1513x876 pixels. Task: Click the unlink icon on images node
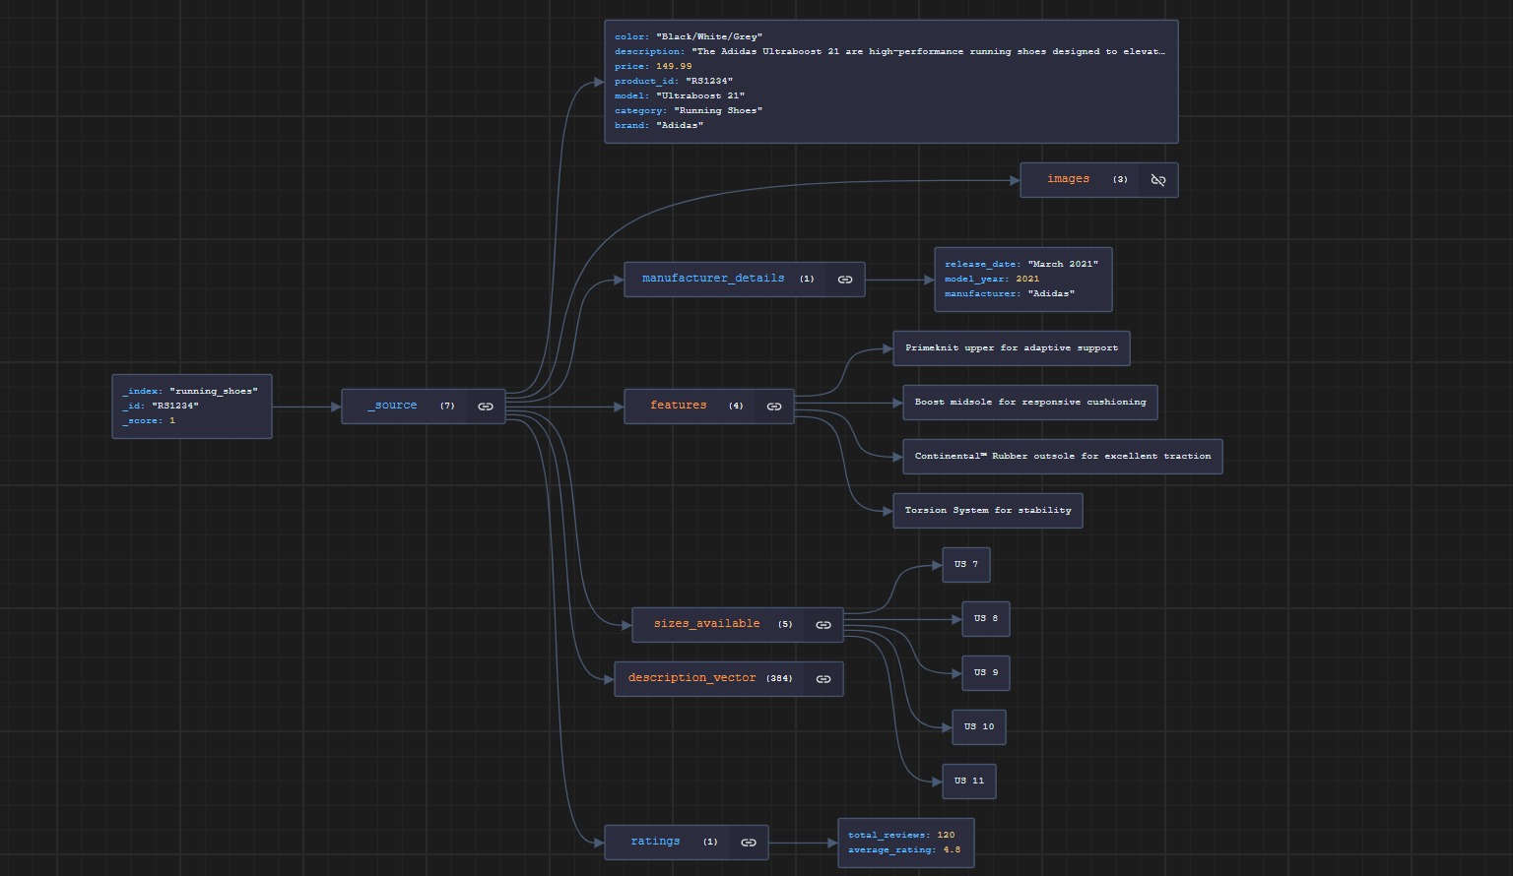tap(1158, 180)
